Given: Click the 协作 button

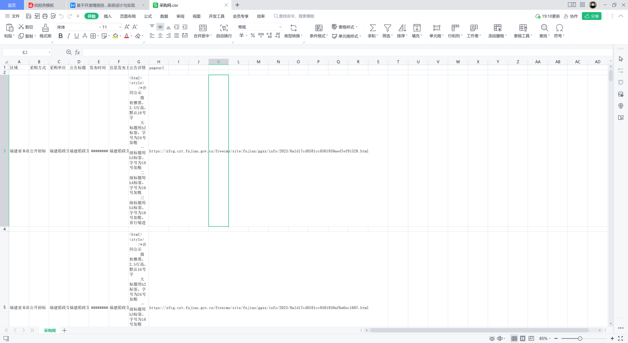Looking at the screenshot, I should pyautogui.click(x=571, y=16).
